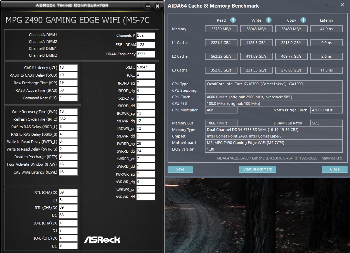Click the ChannelB-DIMM2 label
This screenshot has width=350, height=253.
tap(43, 55)
